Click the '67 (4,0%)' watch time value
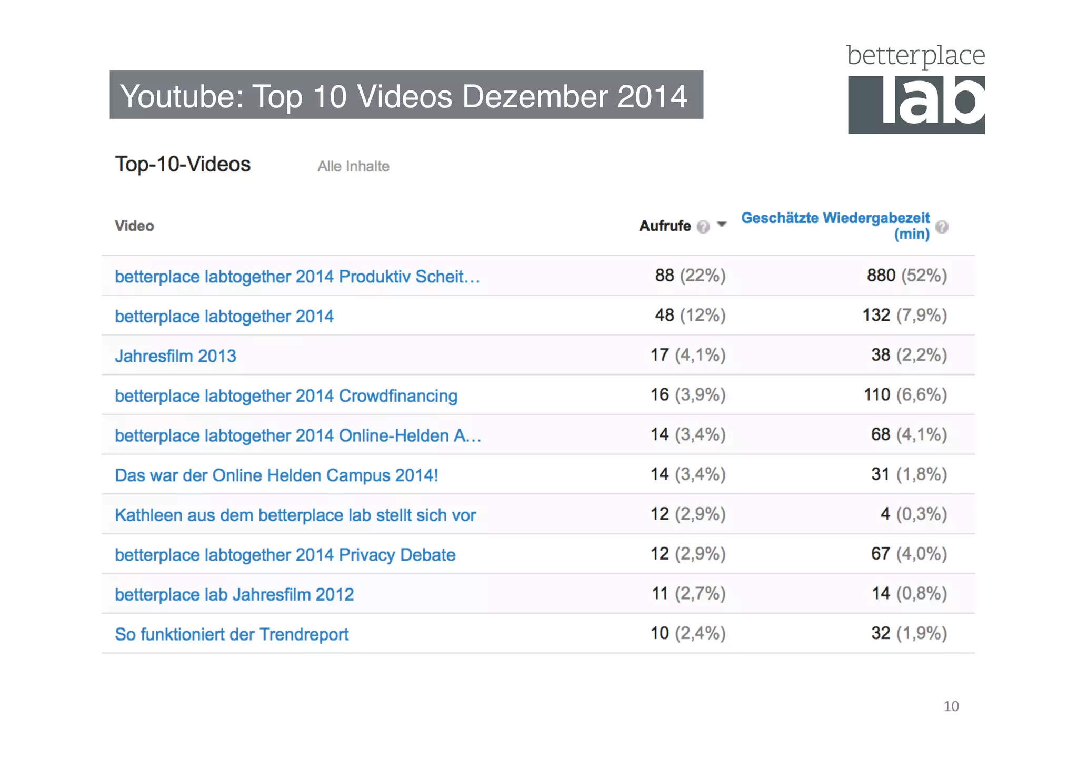The height and width of the screenshot is (761, 1078). pyautogui.click(x=909, y=554)
